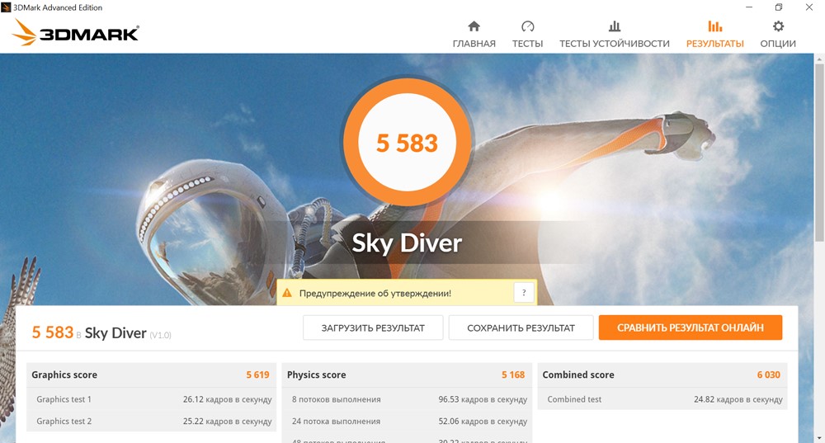Click the warning triangle icon

coord(287,293)
